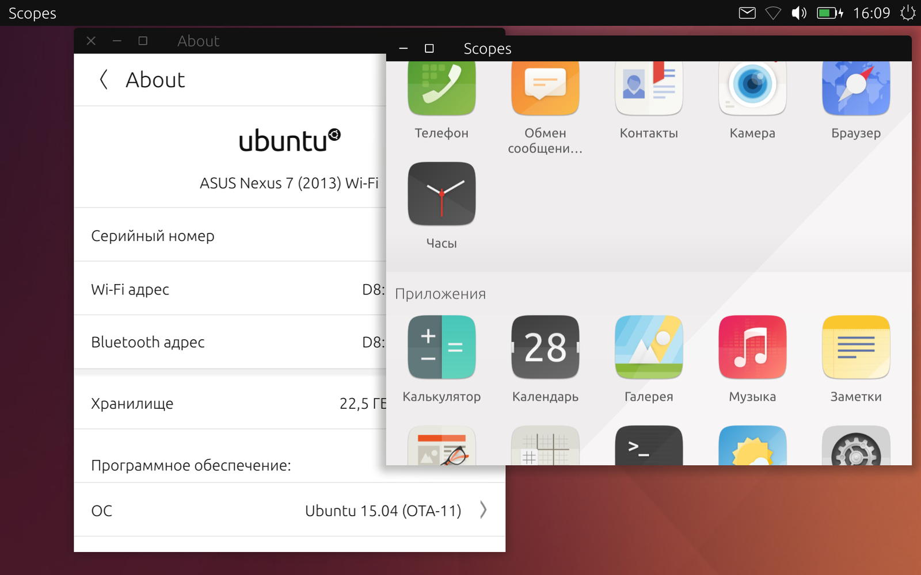Launch the Terminal app icon
Image resolution: width=921 pixels, height=575 pixels.
pyautogui.click(x=649, y=446)
